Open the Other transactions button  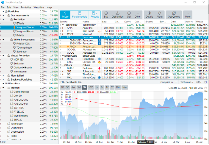pos(137,15)
